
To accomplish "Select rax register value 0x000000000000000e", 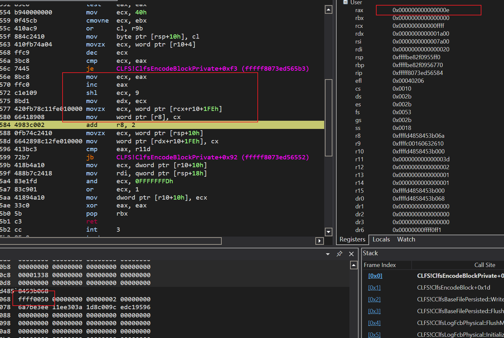I will pos(421,10).
